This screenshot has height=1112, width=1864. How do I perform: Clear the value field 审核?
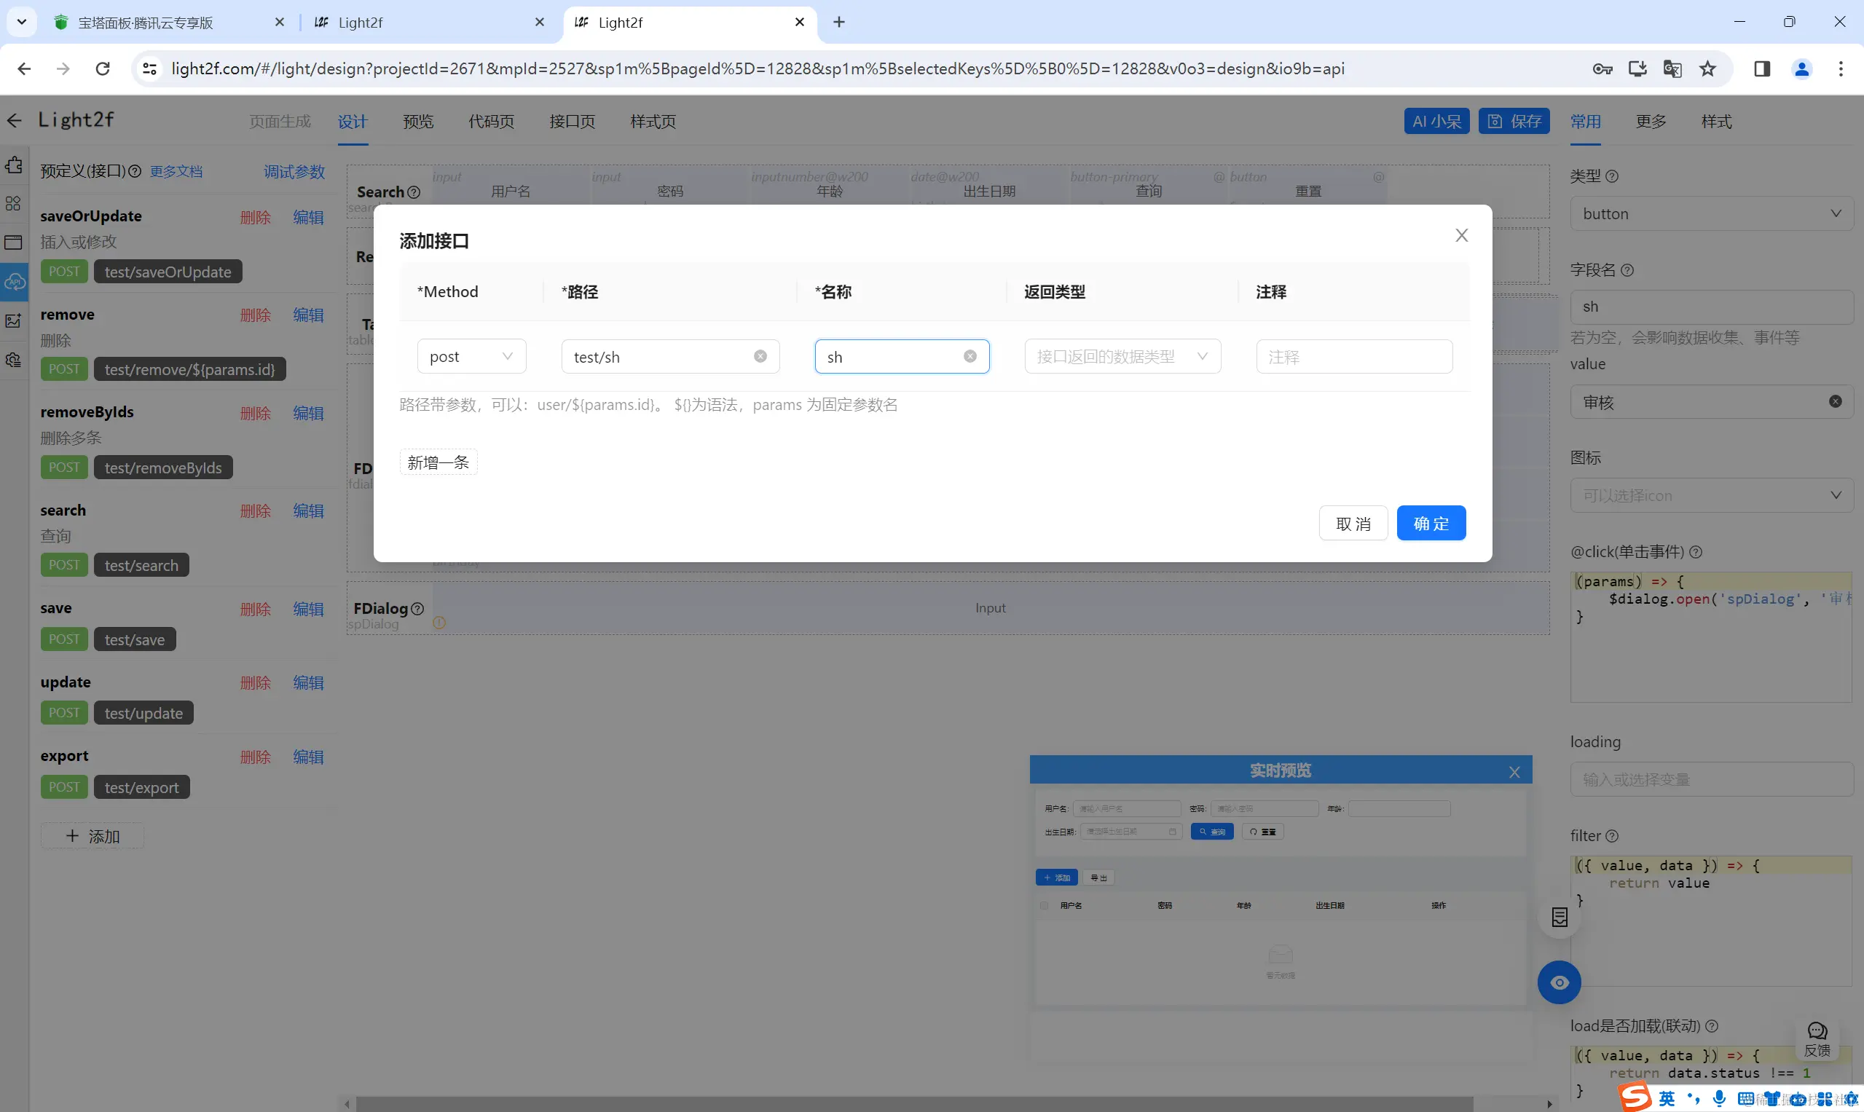[1835, 402]
